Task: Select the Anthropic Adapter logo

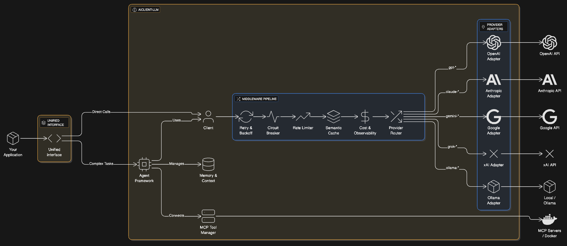Action: point(494,80)
